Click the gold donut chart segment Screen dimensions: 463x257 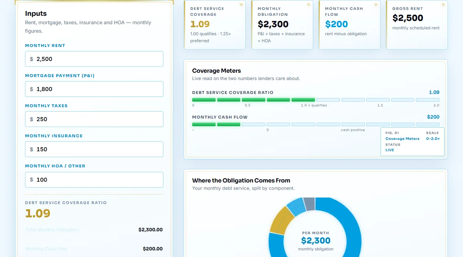coord(281,221)
